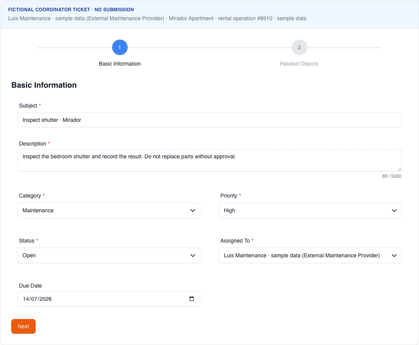Click the Priority field label
Screen dimensions: 419x345
point(229,196)
